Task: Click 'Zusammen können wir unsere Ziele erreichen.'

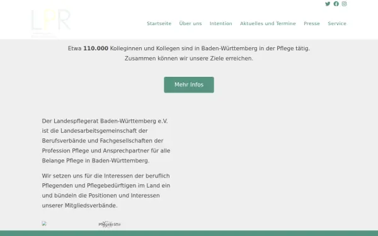Action: [189, 59]
